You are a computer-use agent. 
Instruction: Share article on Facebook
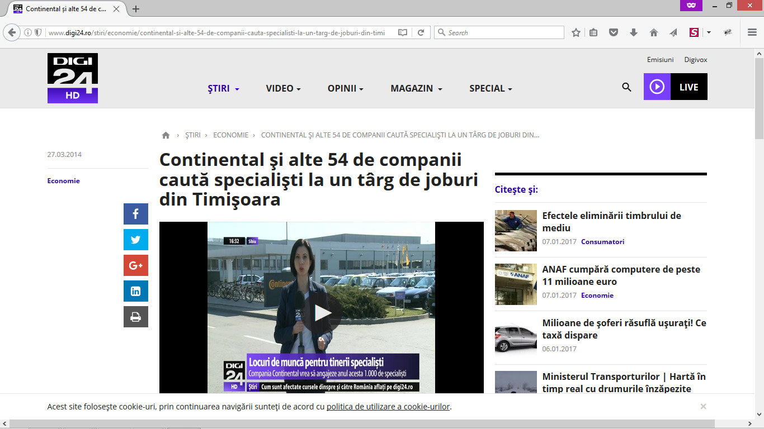pyautogui.click(x=136, y=214)
